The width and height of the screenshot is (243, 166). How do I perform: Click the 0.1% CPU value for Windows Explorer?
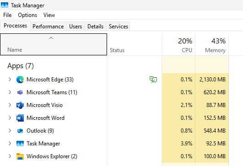tap(186, 156)
